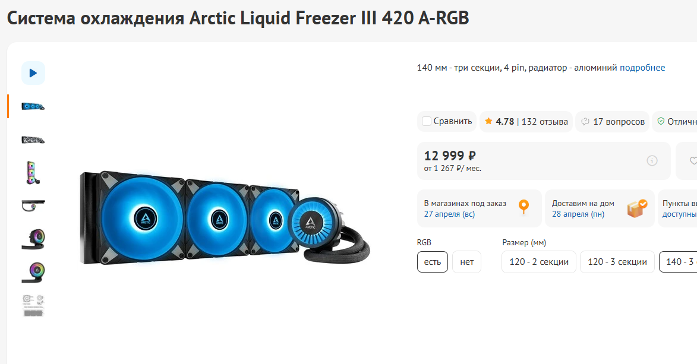This screenshot has width=697, height=364.
Task: Select RGB option нет
Action: tap(466, 262)
